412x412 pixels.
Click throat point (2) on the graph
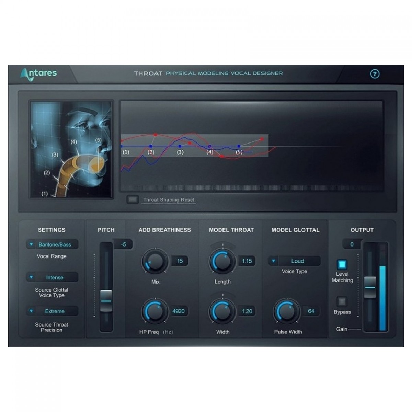tap(151, 146)
